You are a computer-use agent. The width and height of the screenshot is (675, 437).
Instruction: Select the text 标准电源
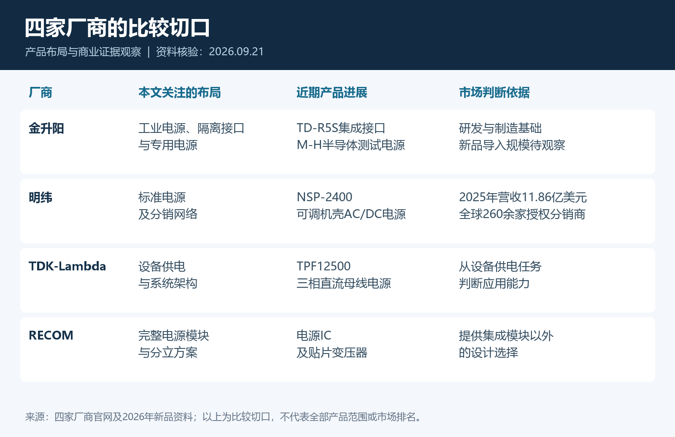162,197
